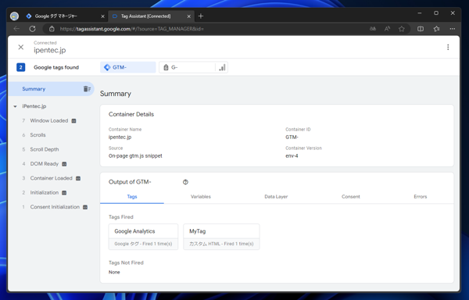Close the Tag Assistant debug panel
The image size is (469, 300).
(20, 47)
